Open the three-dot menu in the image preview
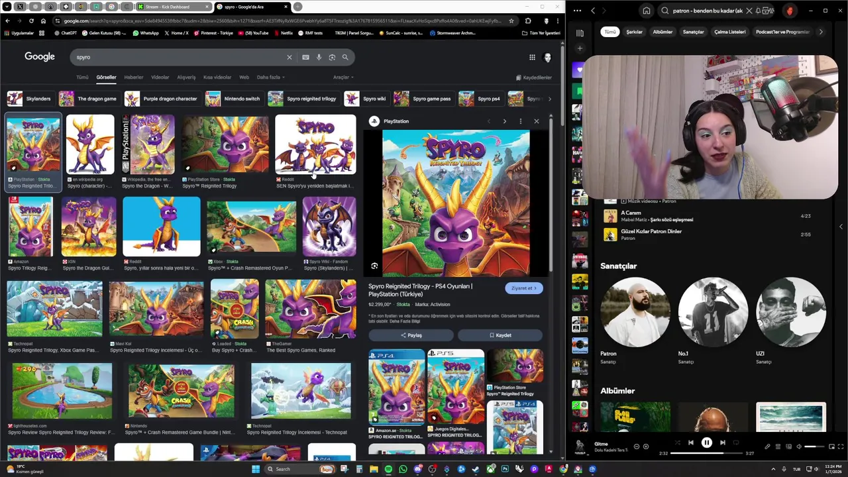848x477 pixels. (x=521, y=121)
